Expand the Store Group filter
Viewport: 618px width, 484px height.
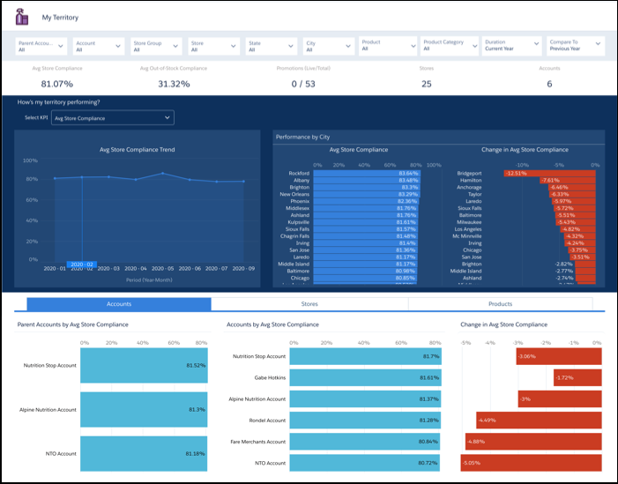click(156, 46)
